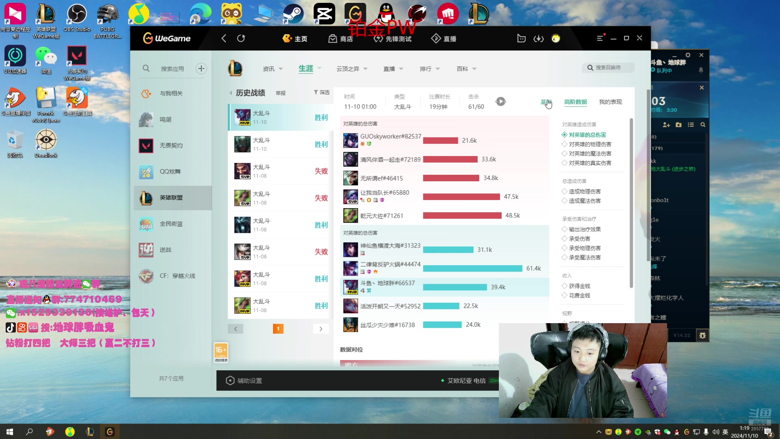Image resolution: width=780 pixels, height=439 pixels.
Task: Click the stats options vertical scrollbar
Action: coord(631,203)
